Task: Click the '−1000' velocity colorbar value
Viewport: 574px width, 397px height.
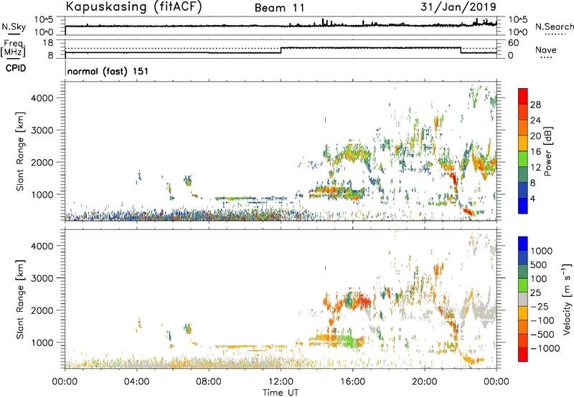Action: pos(545,348)
